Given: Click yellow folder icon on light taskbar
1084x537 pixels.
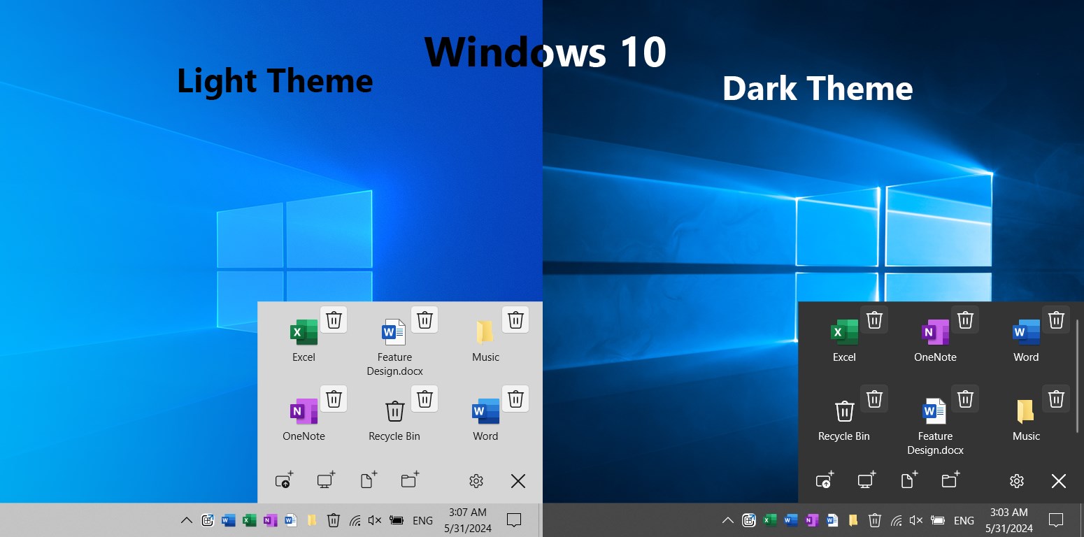Looking at the screenshot, I should (x=312, y=520).
